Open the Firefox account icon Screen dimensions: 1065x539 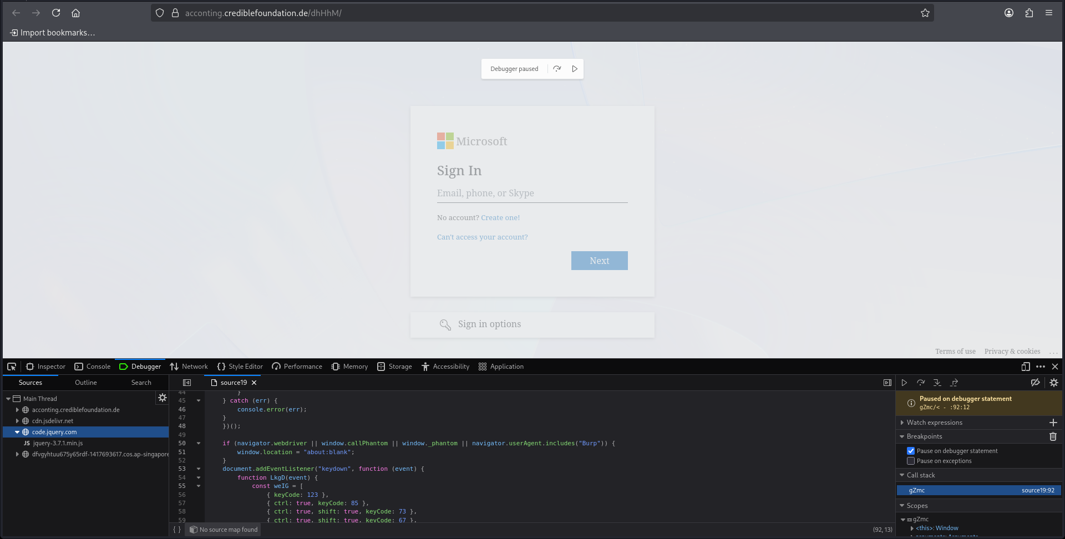pos(1009,13)
